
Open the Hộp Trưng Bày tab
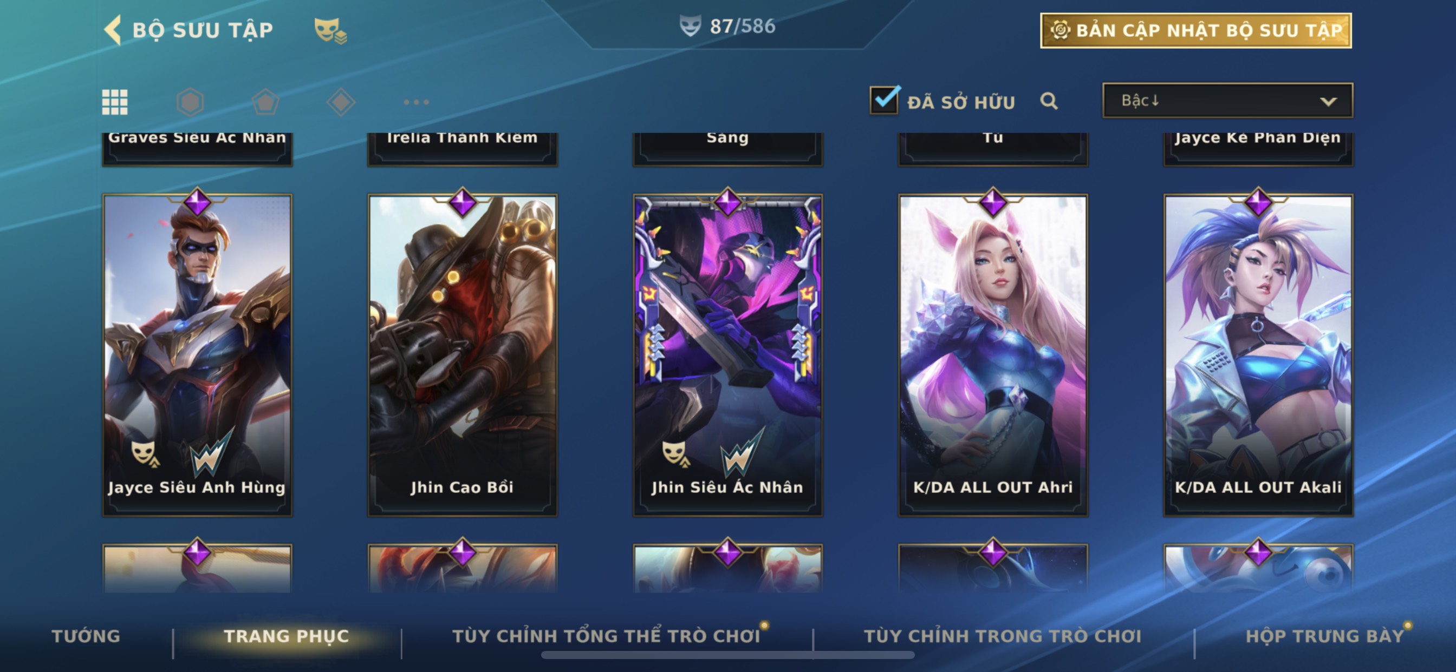click(x=1325, y=636)
